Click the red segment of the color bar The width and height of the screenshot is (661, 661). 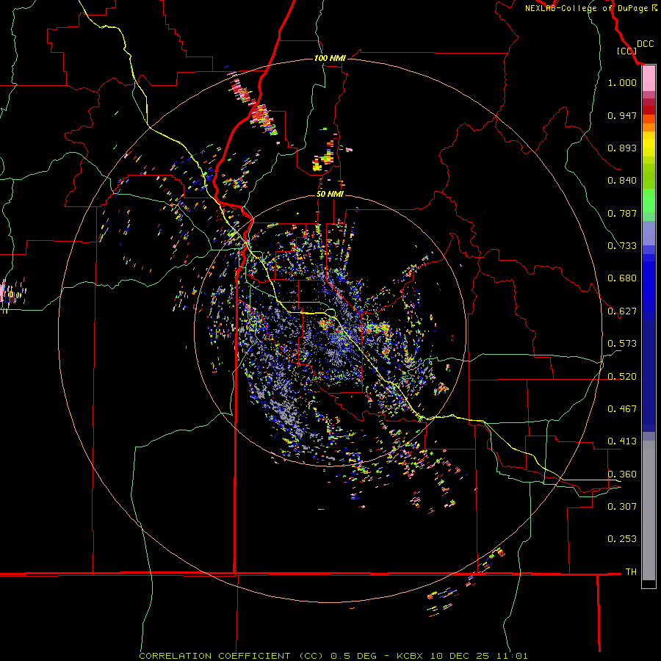[649, 110]
